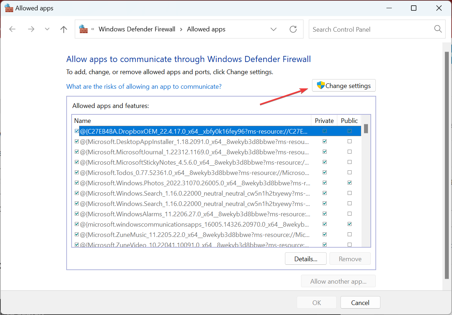Select the Microsoft.Todos row
This screenshot has width=452, height=315.
tap(217, 172)
